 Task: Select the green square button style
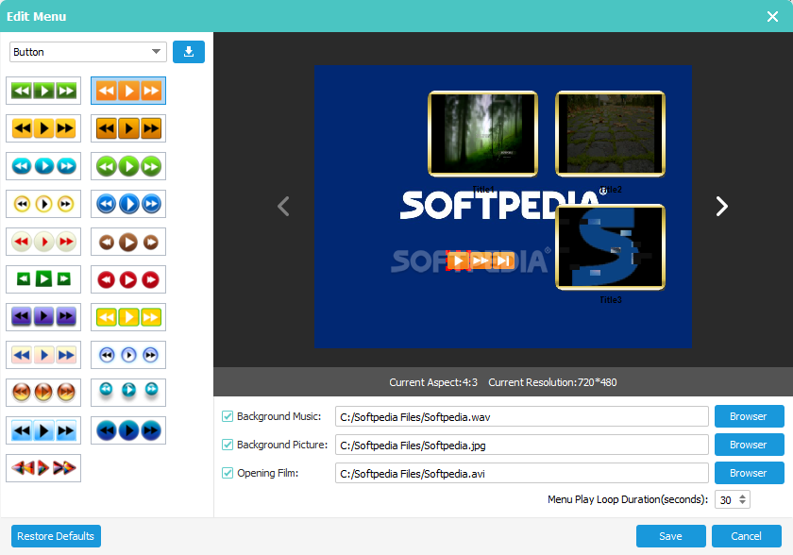[x=43, y=91]
